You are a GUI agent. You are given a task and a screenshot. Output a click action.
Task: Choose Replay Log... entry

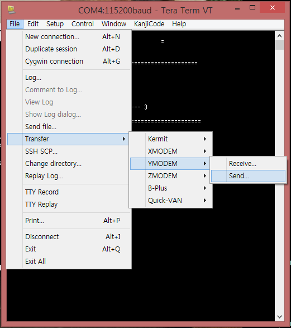pos(69,176)
